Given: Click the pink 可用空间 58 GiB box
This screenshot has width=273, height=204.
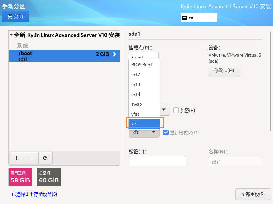Looking at the screenshot, I should tap(20, 177).
